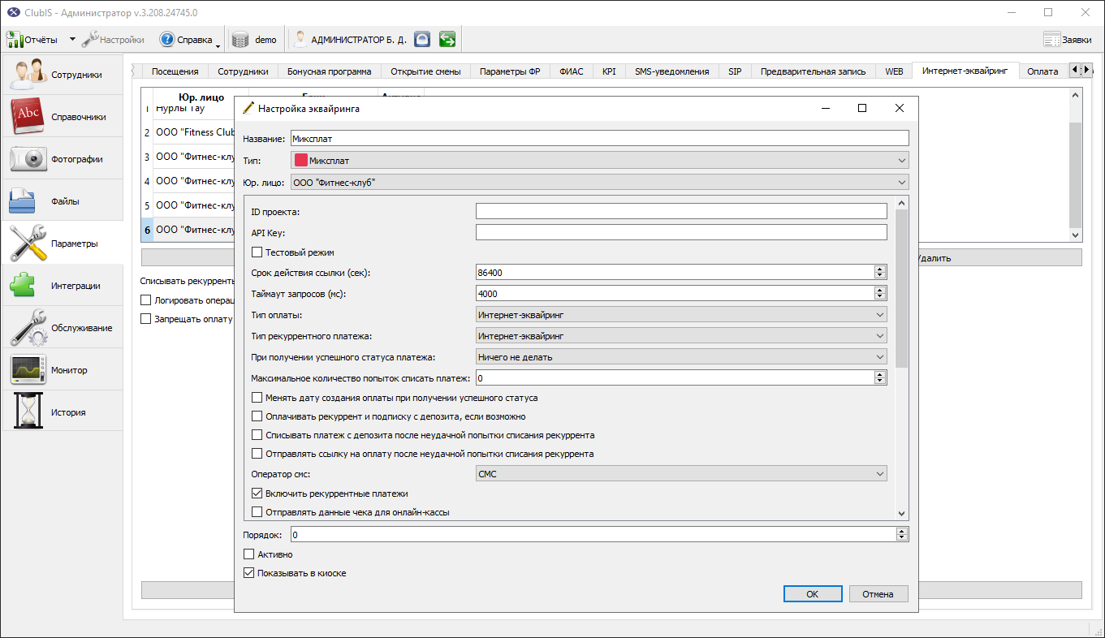1105x638 pixels.
Task: Increase the Порядок value
Action: [x=901, y=531]
